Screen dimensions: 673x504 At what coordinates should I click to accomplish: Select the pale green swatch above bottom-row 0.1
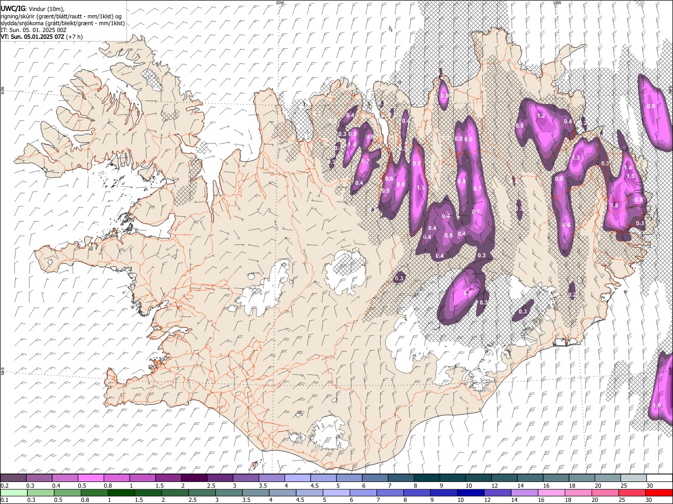point(13,492)
